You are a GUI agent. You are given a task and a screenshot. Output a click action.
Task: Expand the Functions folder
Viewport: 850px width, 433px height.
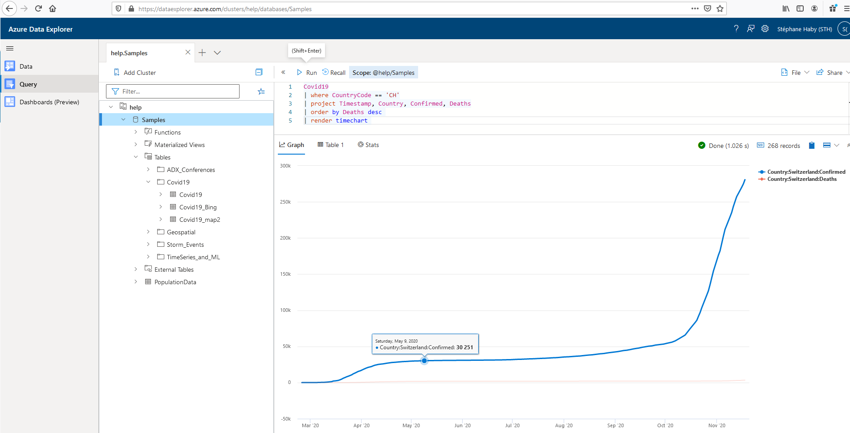136,132
